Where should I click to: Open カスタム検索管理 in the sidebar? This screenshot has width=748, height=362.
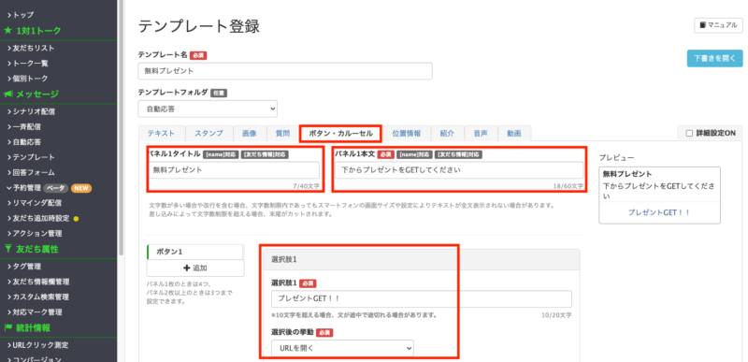pos(37,297)
